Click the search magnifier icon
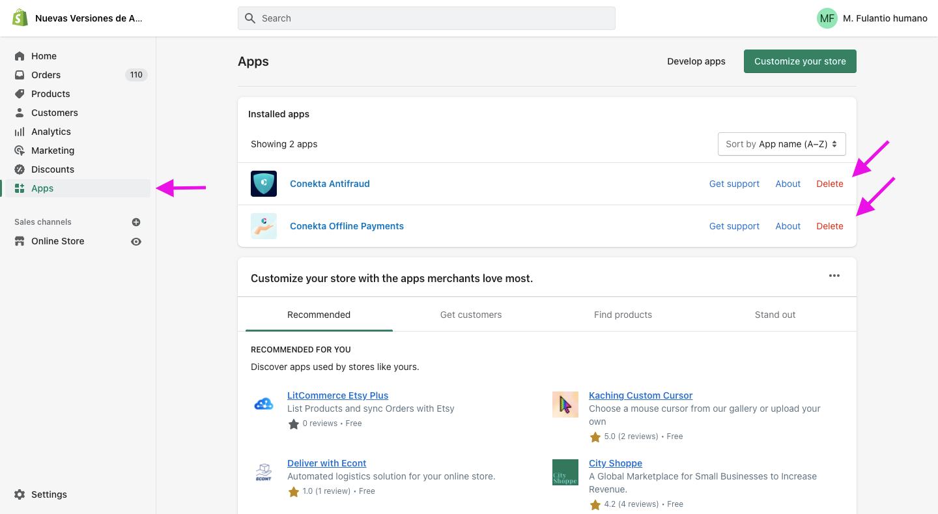Image resolution: width=938 pixels, height=514 pixels. pyautogui.click(x=250, y=18)
